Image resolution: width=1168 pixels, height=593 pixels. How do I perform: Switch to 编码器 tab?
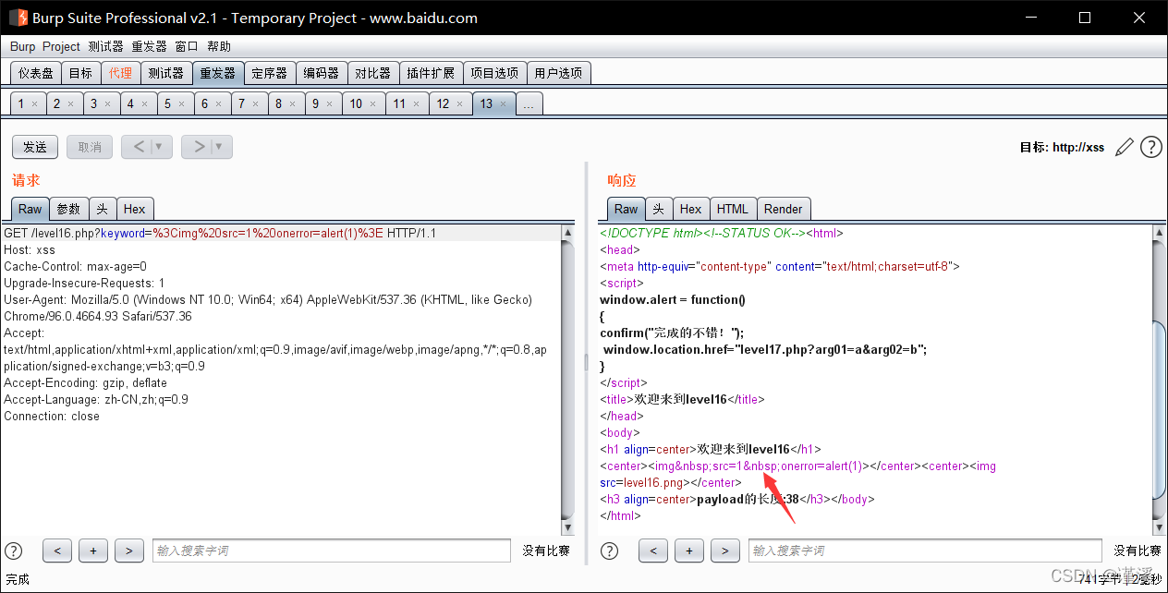(322, 73)
